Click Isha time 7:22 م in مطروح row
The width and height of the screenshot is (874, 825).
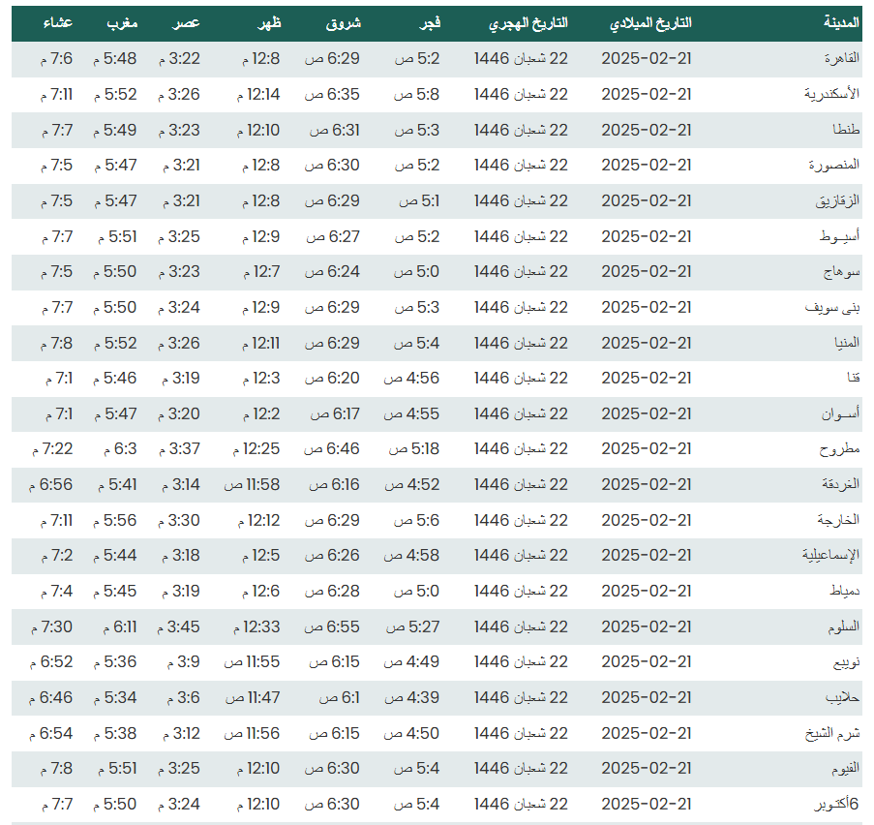point(52,449)
